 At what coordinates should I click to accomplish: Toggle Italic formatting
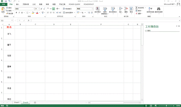click(20, 12)
